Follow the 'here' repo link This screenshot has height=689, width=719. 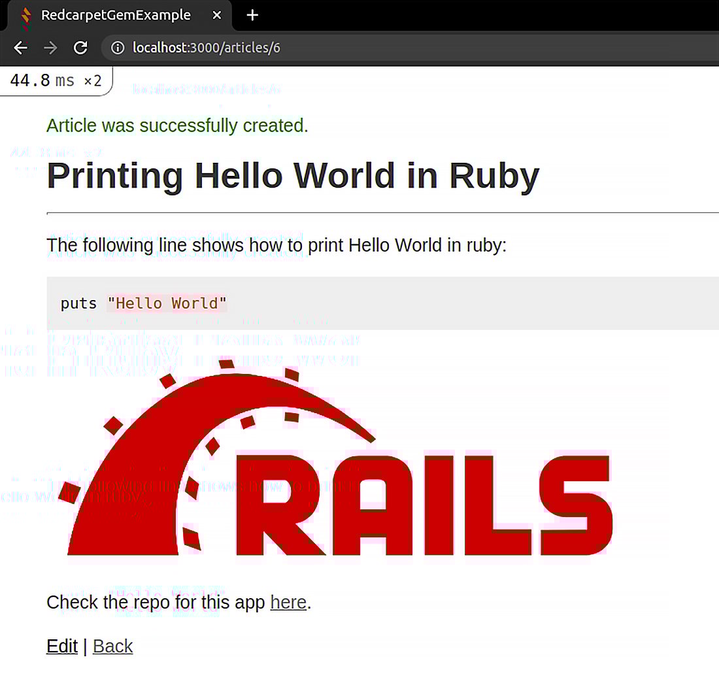point(288,602)
